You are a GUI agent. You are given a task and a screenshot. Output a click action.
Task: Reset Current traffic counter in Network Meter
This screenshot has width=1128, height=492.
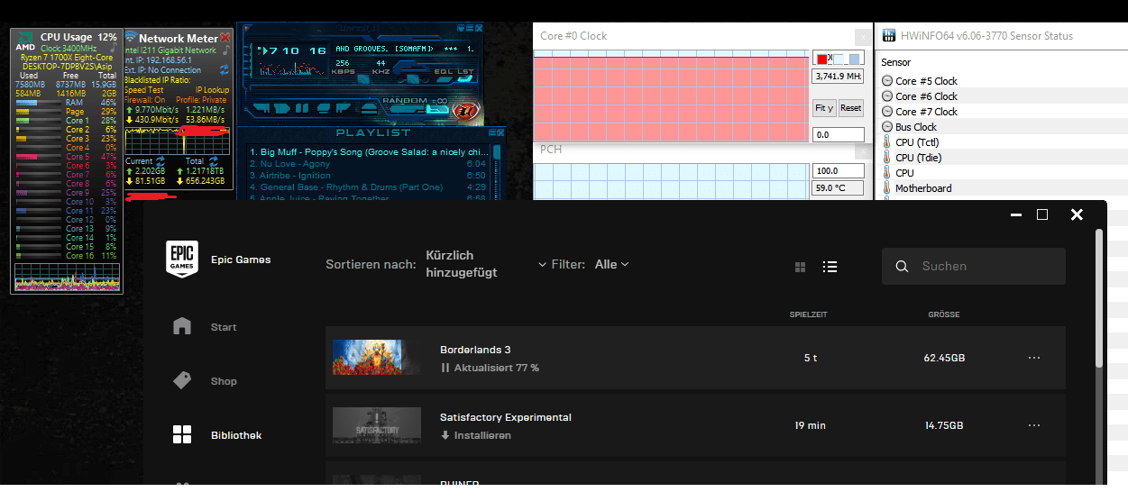160,161
